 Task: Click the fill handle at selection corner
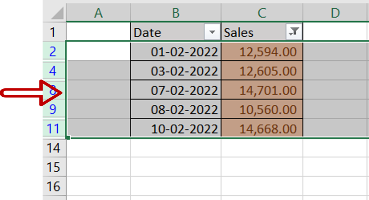(68, 138)
